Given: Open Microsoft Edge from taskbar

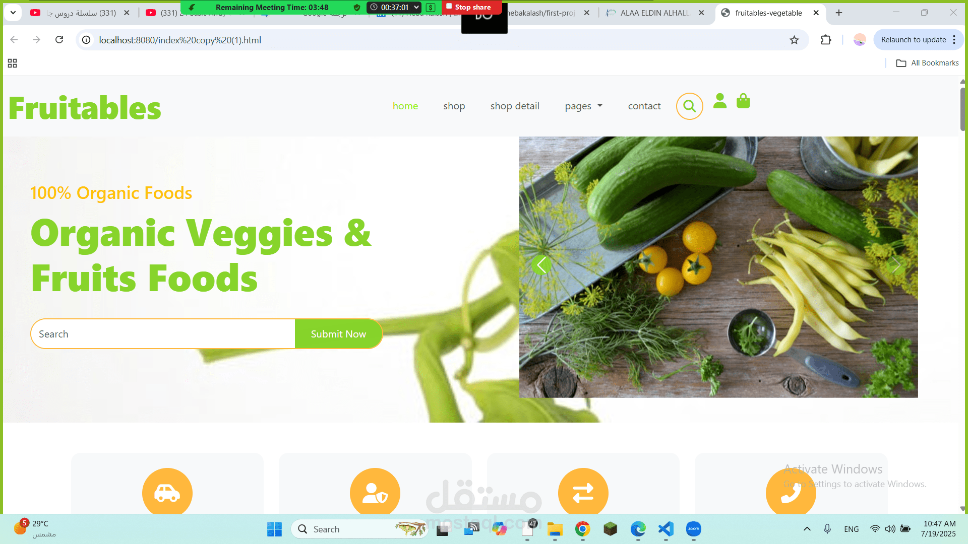Looking at the screenshot, I should click(x=638, y=529).
